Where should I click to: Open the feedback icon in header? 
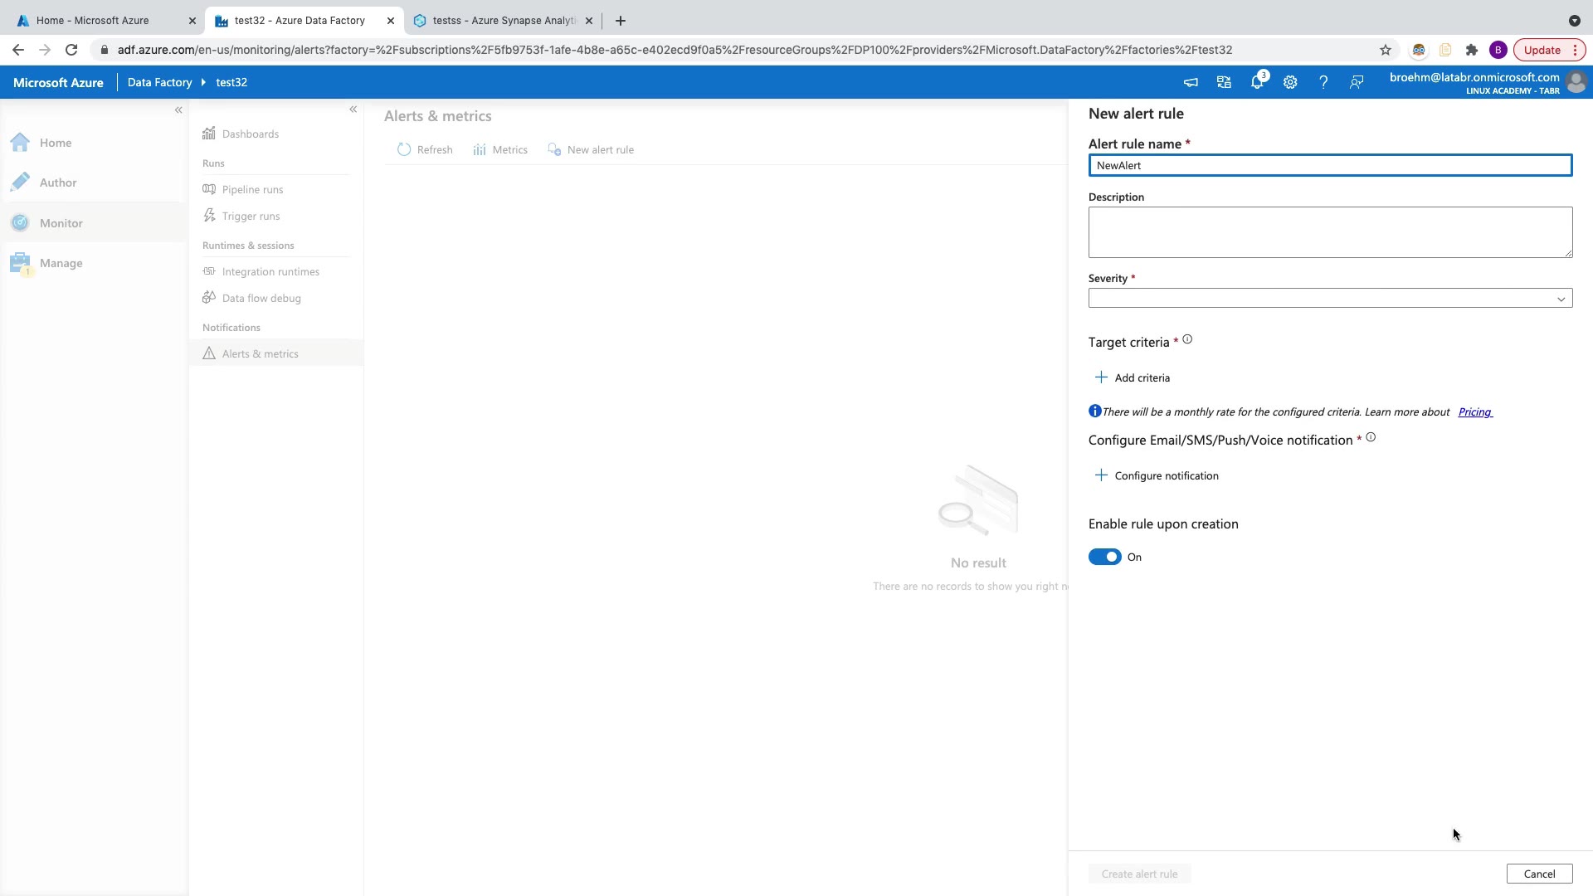(1357, 82)
